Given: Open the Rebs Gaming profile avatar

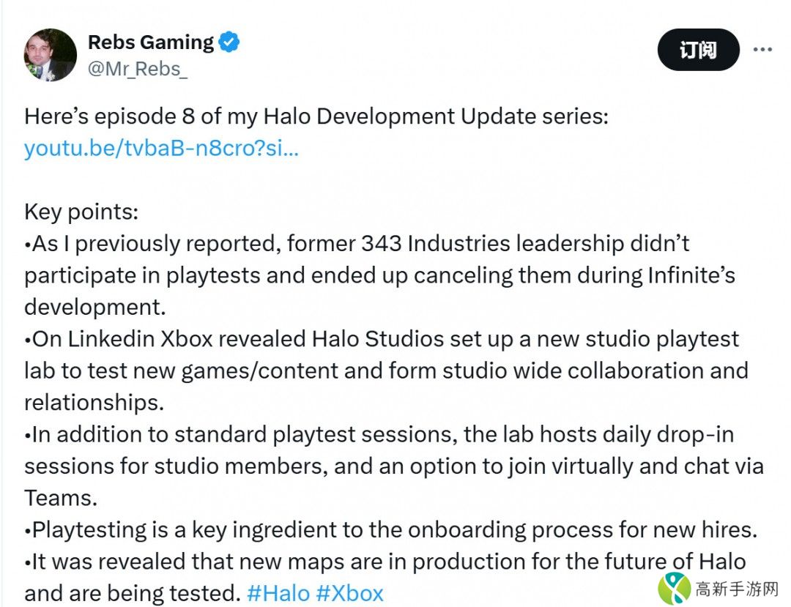Looking at the screenshot, I should point(51,55).
